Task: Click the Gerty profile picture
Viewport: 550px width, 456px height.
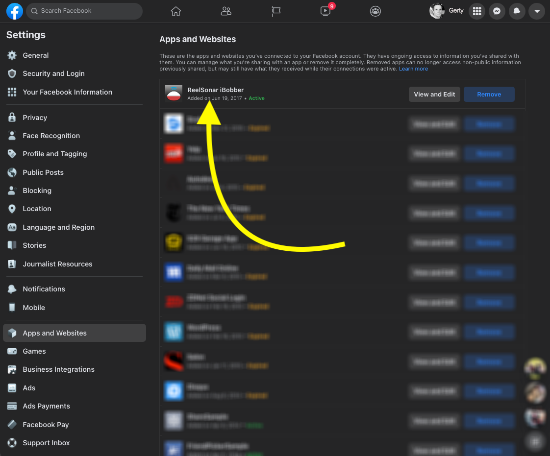Action: tap(437, 11)
